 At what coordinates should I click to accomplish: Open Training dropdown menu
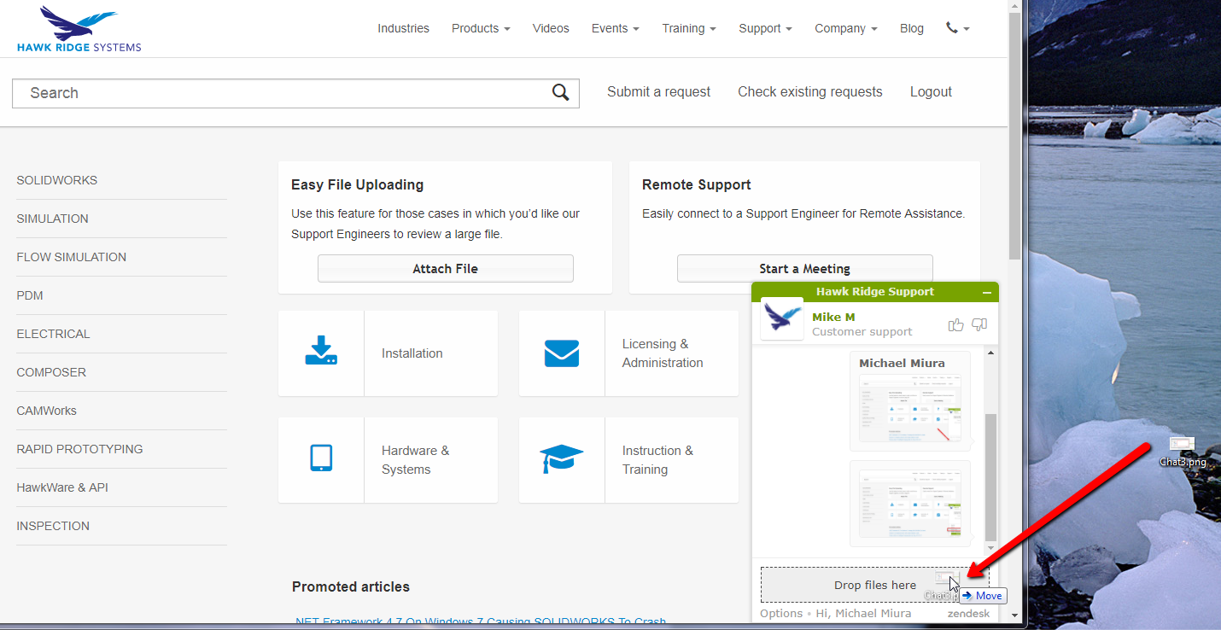click(689, 28)
